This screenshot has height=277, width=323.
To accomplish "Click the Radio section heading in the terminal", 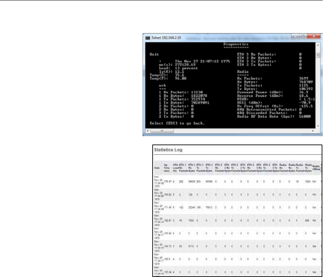I will pyautogui.click(x=243, y=72).
